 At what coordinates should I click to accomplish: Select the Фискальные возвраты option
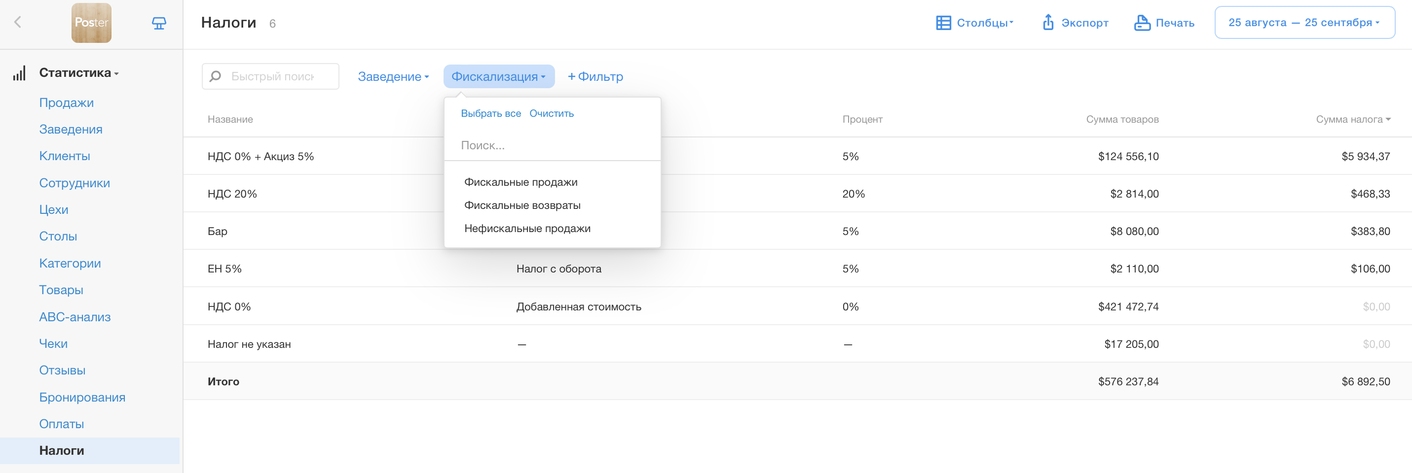[x=522, y=205]
